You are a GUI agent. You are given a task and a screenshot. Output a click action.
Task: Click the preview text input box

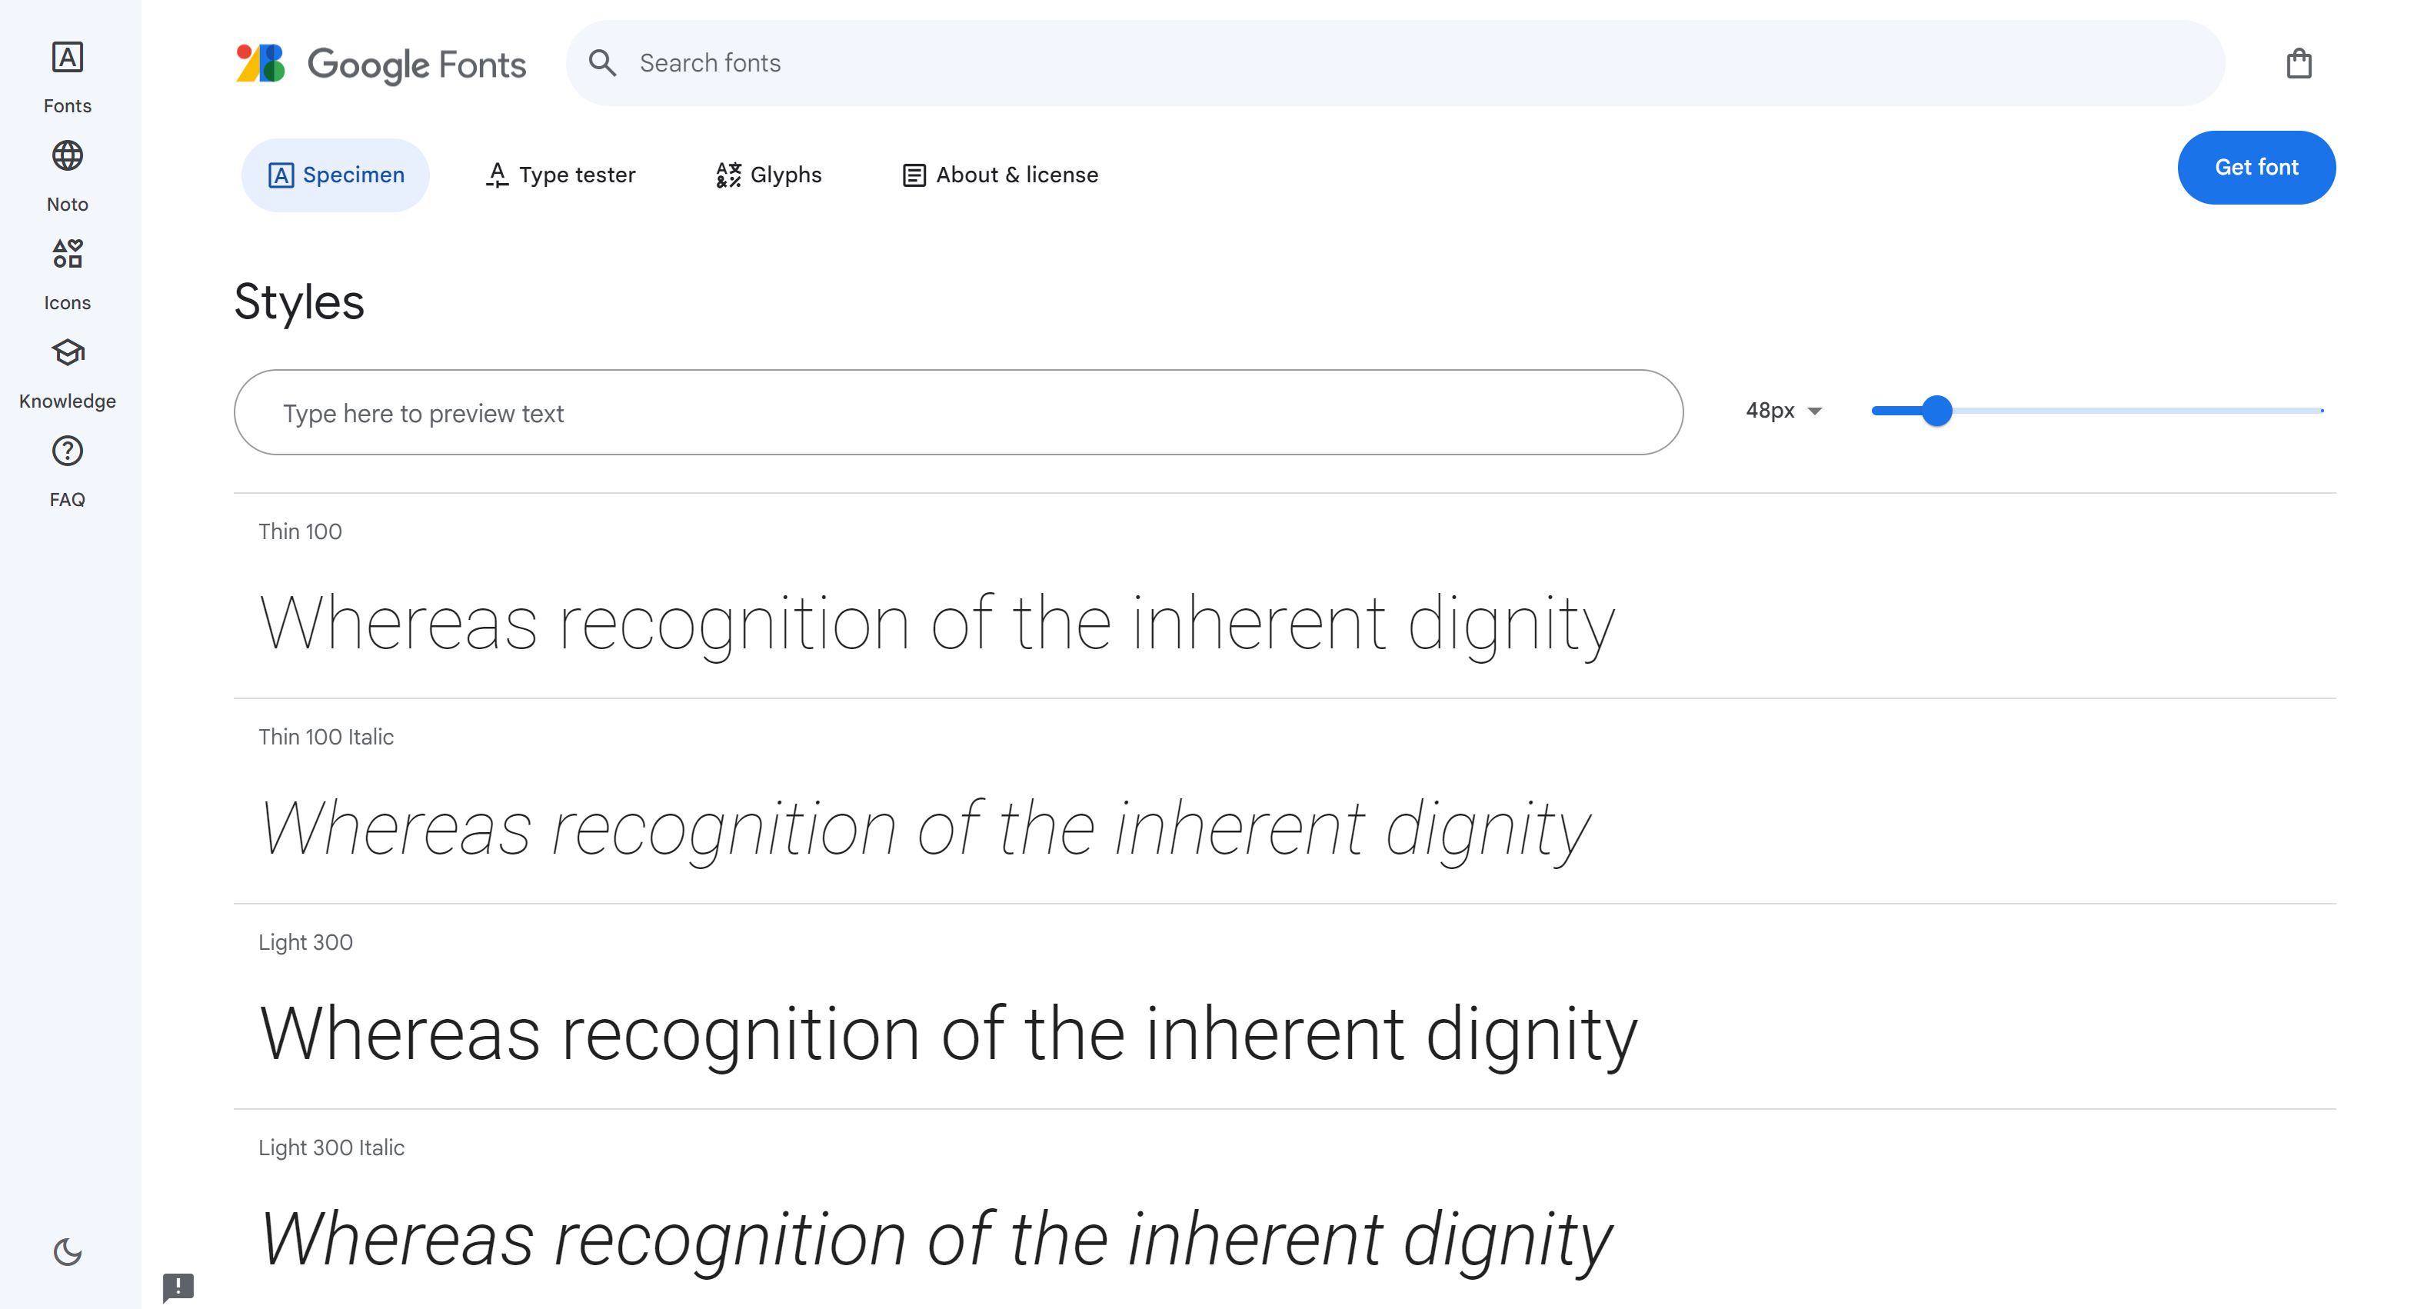point(957,413)
